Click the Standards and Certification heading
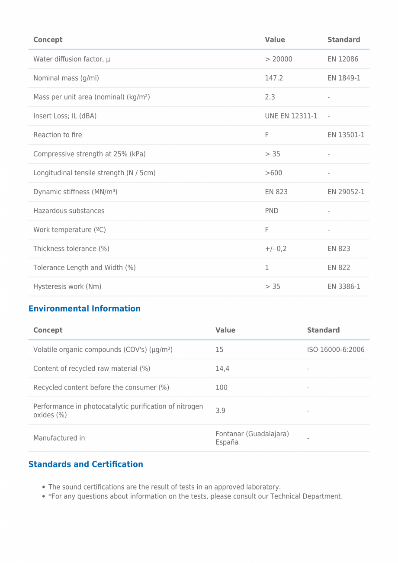This screenshot has height=563, width=398. click(86, 464)
